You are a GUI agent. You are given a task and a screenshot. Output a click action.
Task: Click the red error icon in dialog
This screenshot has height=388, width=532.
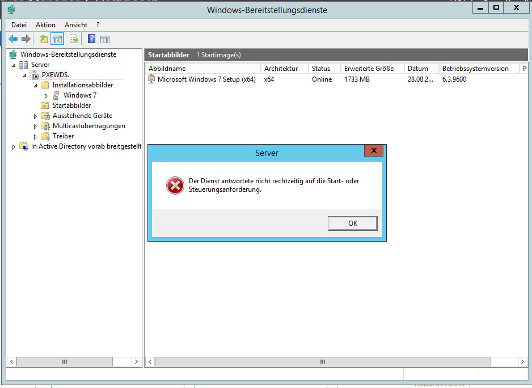[175, 185]
